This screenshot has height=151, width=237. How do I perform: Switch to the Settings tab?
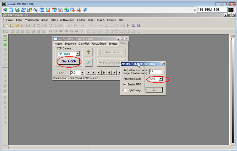click(x=113, y=44)
